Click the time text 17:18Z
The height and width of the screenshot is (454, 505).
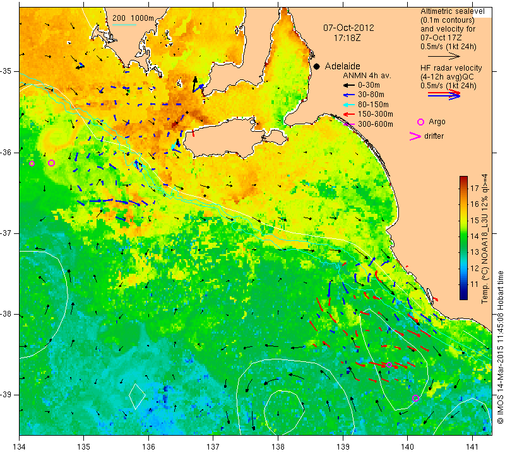click(x=347, y=38)
